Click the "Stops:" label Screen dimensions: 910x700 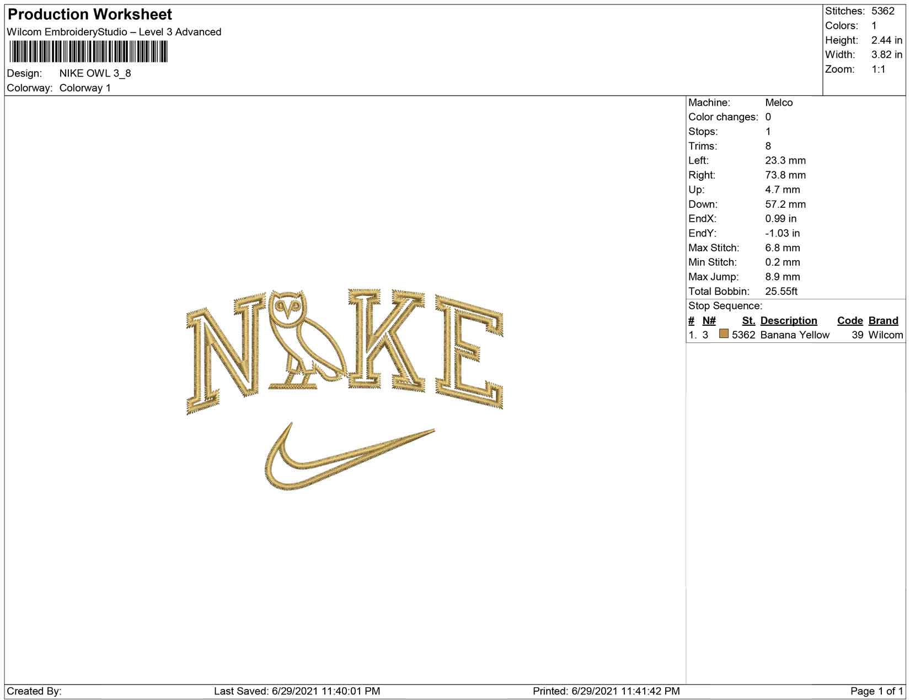point(703,132)
